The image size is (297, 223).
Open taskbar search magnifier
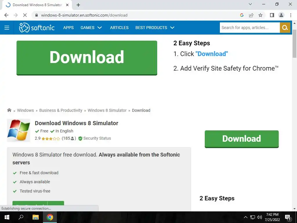click(x=21, y=217)
